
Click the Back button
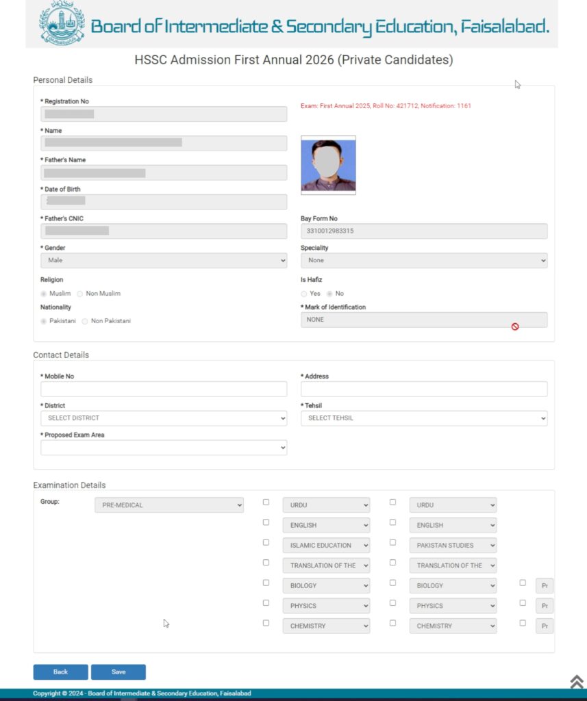point(60,672)
